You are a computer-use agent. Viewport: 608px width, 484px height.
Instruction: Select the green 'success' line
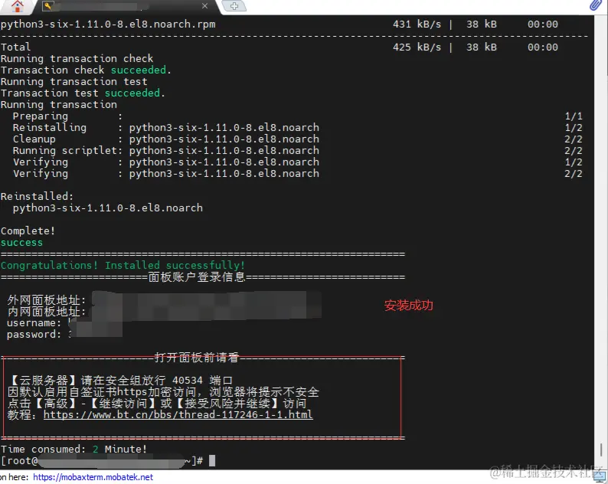click(x=21, y=243)
